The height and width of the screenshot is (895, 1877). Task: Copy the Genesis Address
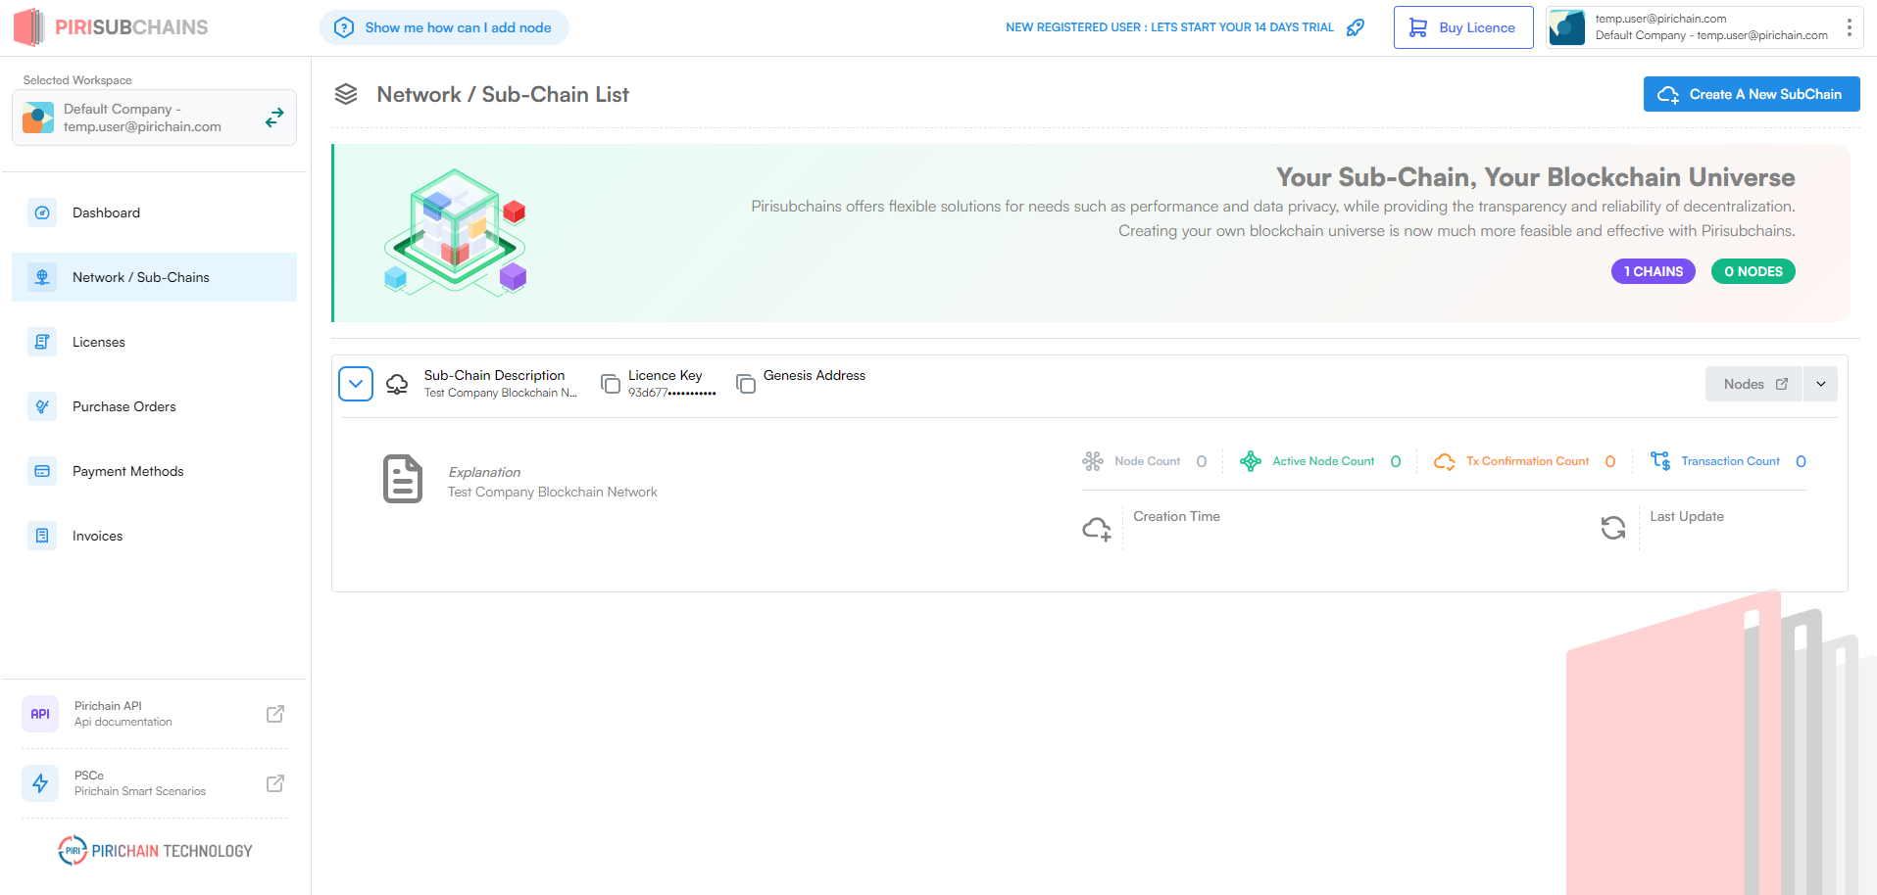point(746,383)
